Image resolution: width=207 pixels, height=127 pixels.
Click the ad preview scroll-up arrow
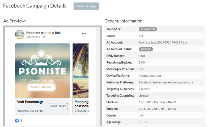[98, 30]
